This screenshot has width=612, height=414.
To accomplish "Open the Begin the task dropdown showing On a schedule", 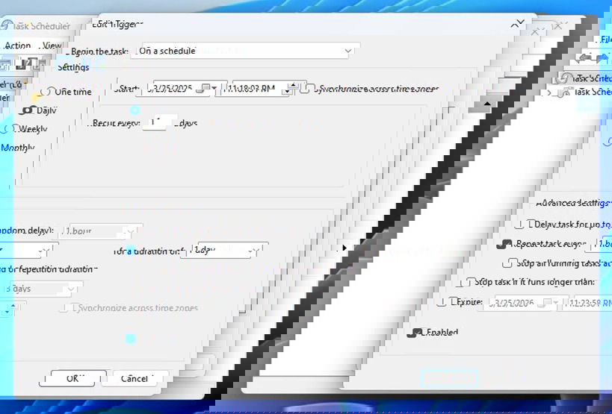I will [245, 51].
